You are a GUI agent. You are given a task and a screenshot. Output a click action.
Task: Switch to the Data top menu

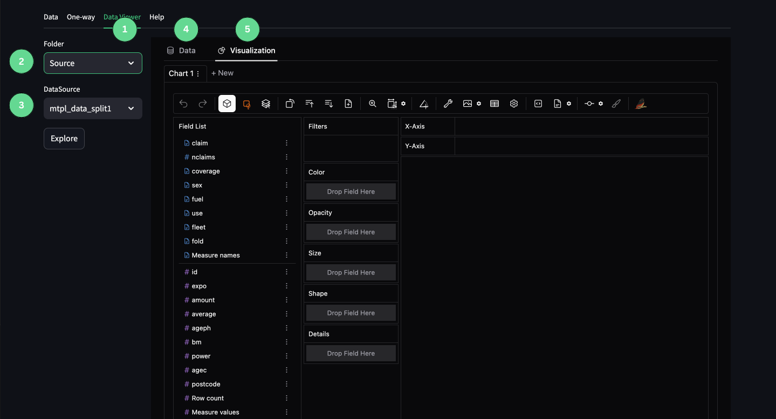point(51,17)
